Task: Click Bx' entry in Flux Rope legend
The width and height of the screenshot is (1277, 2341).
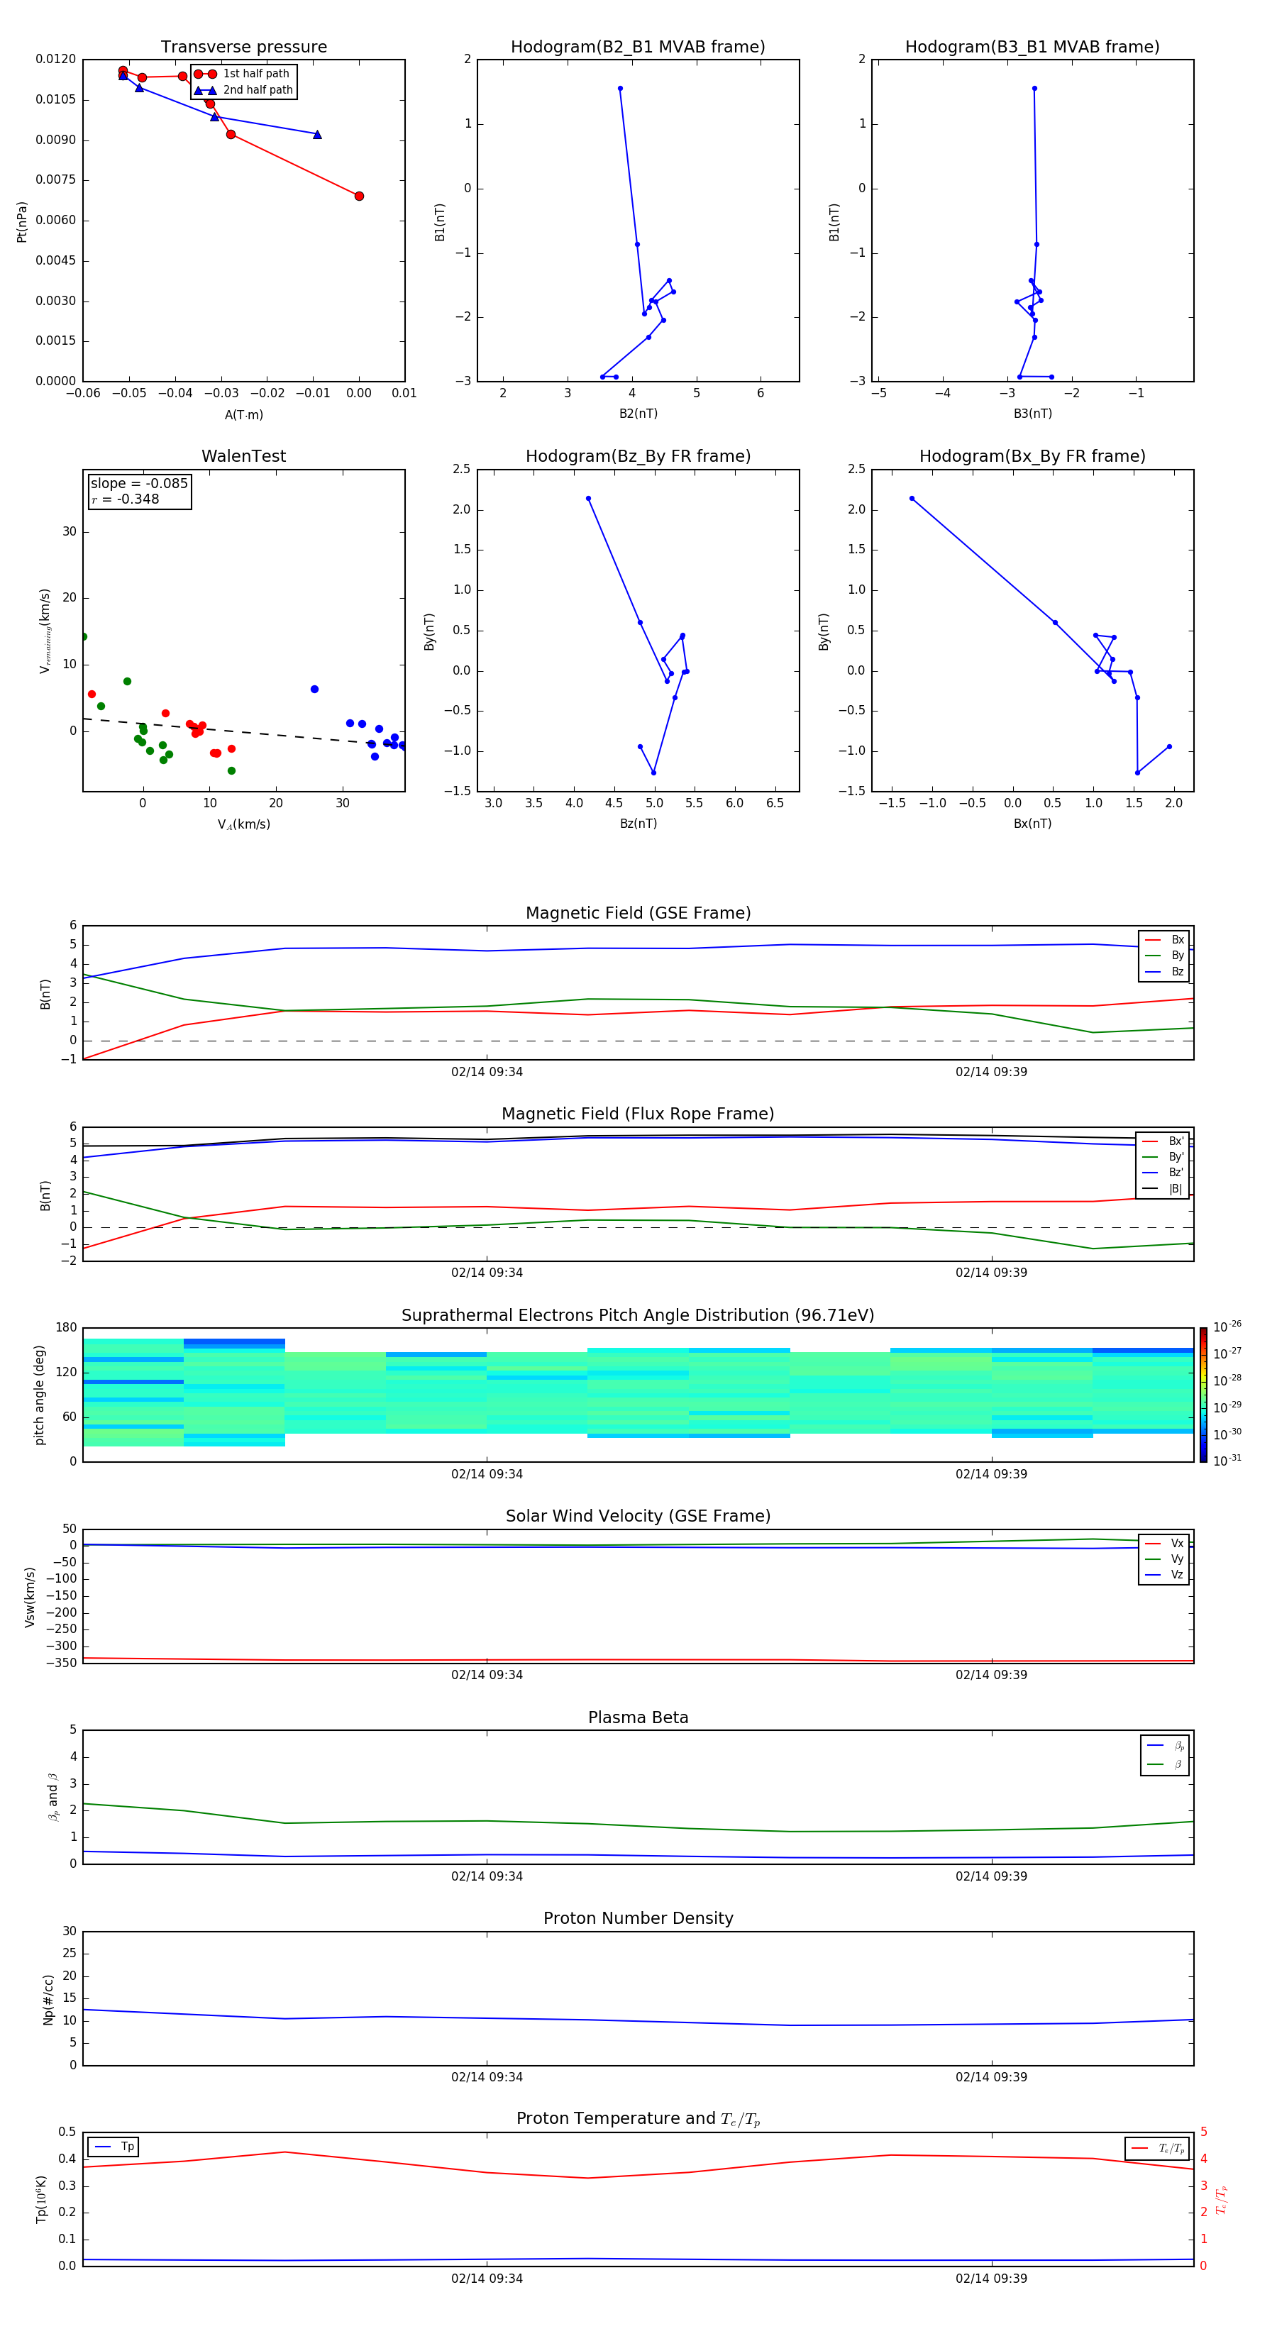Action: tap(1163, 1141)
